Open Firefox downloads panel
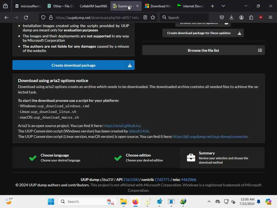The width and height of the screenshot is (277, 208). [x=232, y=18]
